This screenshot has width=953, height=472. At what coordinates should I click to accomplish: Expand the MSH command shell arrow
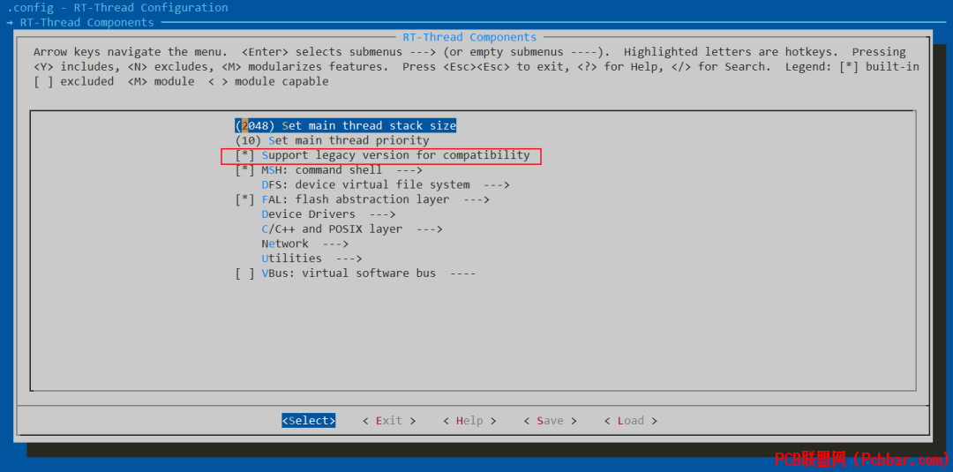409,170
